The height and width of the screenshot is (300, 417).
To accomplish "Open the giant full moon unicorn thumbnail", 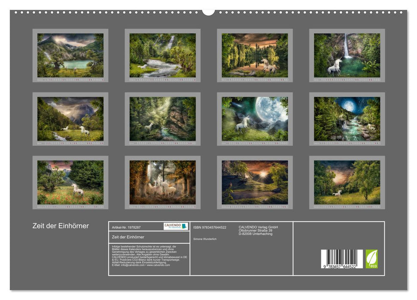I will click(x=255, y=119).
